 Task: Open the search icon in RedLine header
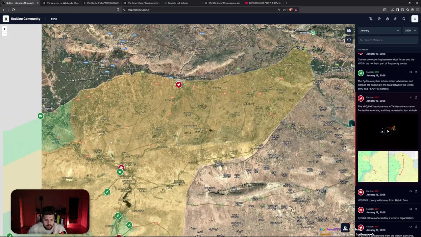[x=404, y=19]
